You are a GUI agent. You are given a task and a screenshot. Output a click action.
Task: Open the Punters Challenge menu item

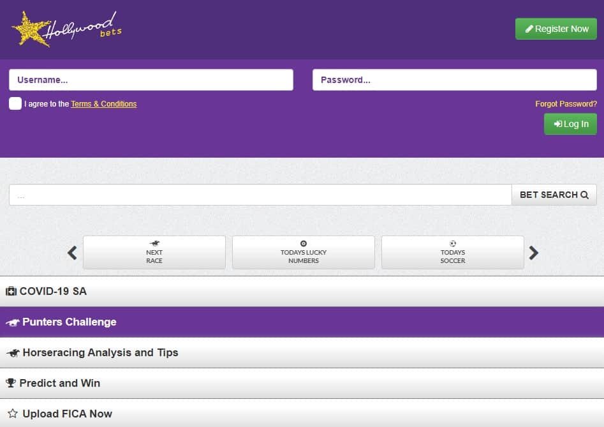302,322
